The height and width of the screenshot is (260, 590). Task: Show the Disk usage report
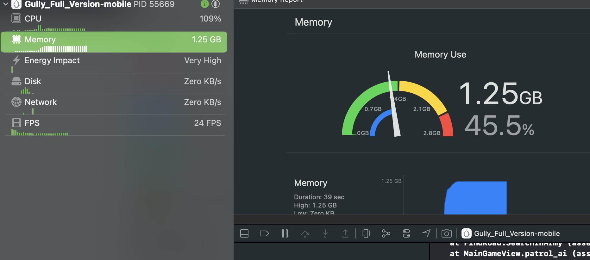click(114, 82)
